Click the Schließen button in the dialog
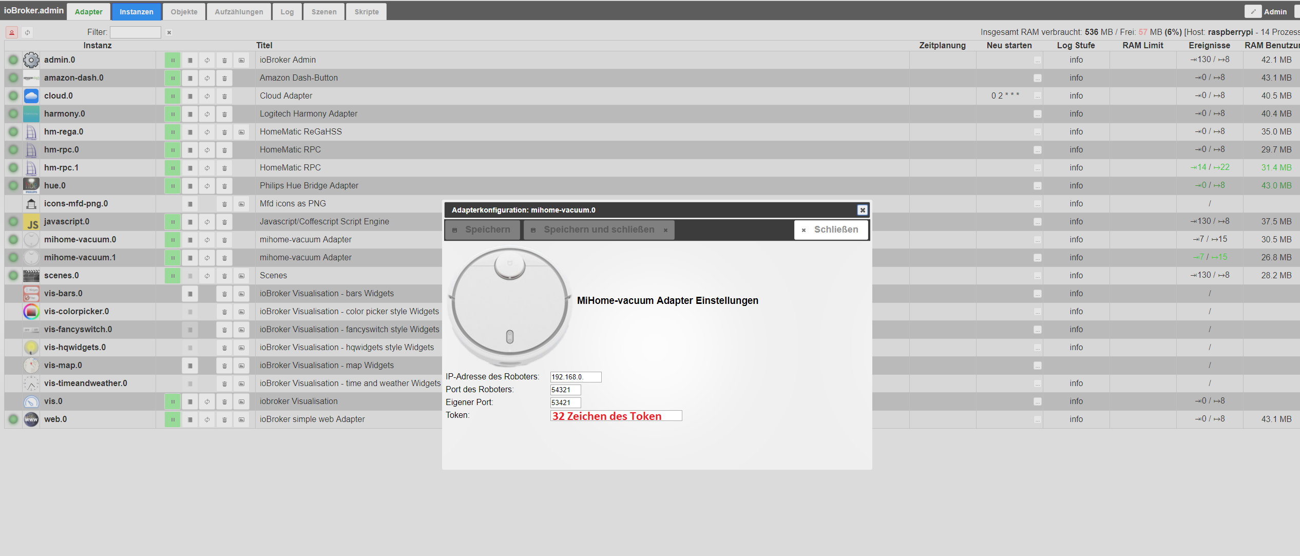 831,229
